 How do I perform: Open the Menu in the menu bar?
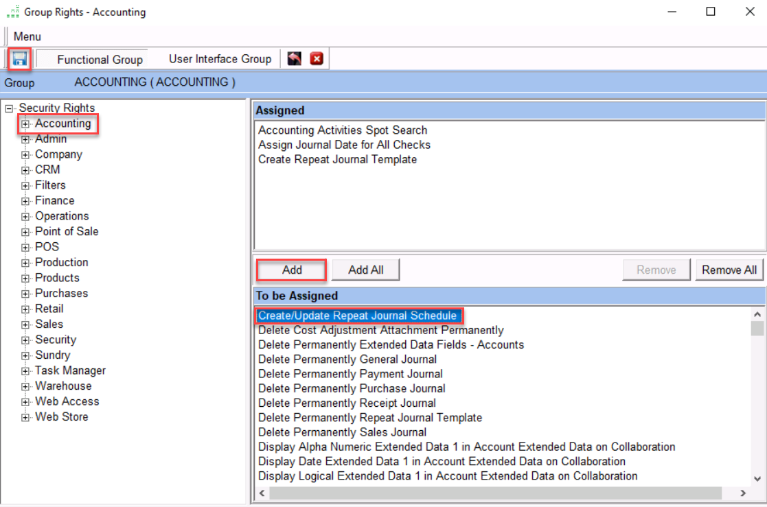tap(27, 36)
